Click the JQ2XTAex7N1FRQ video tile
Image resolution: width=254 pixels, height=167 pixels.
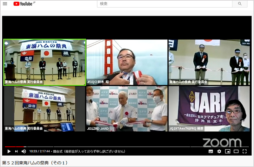click(x=209, y=109)
